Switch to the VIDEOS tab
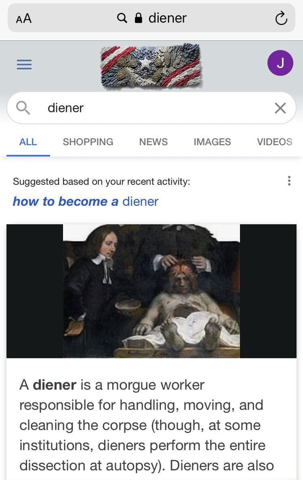 (275, 142)
